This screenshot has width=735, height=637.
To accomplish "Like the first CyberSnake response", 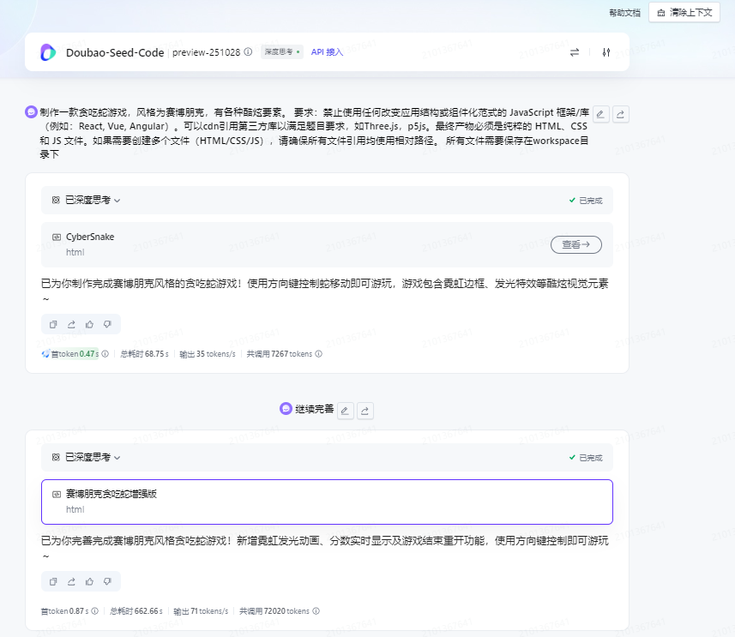I will click(89, 324).
